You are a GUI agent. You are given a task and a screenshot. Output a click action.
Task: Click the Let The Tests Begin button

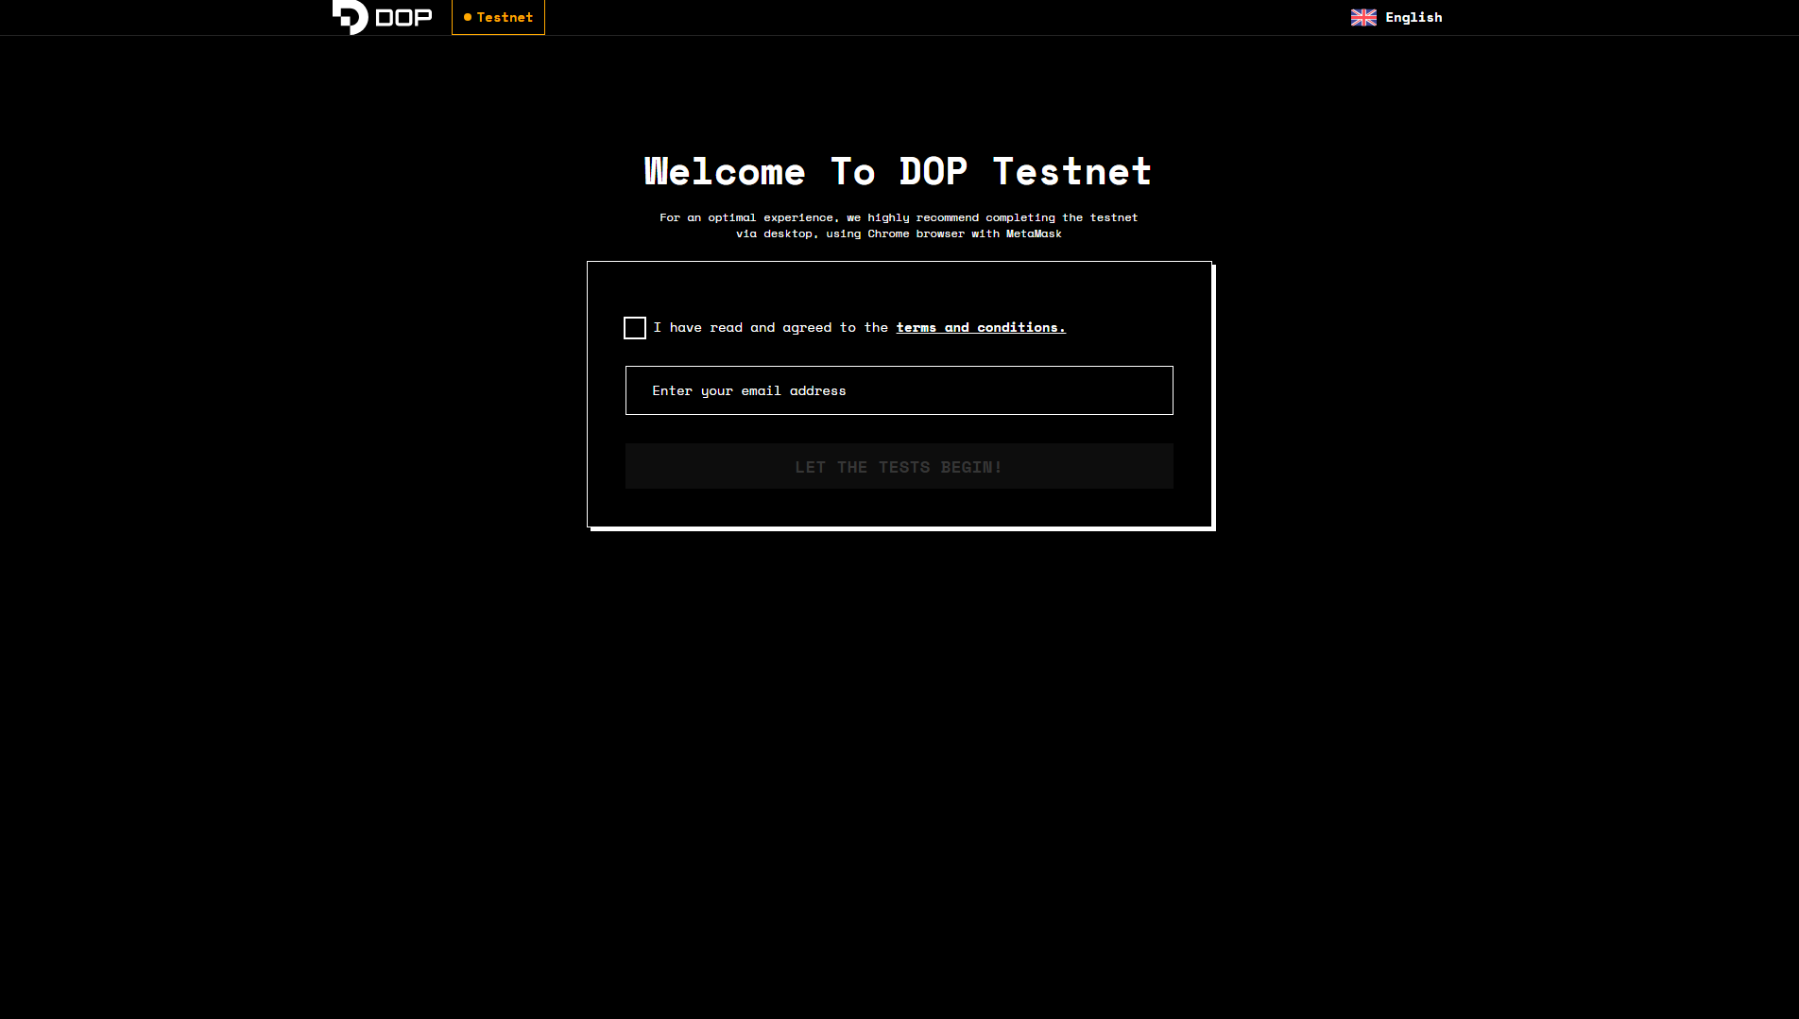899,466
